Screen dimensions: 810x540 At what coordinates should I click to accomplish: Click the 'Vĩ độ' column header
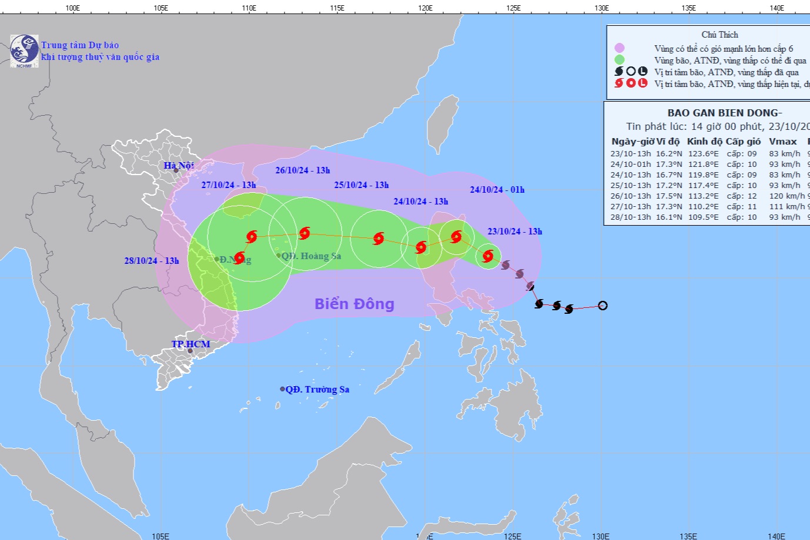pos(668,142)
